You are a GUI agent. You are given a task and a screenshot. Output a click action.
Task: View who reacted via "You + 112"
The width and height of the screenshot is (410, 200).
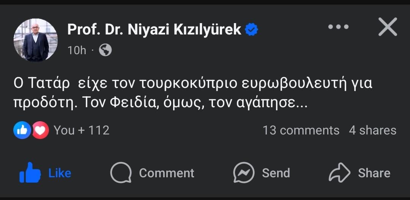81,130
